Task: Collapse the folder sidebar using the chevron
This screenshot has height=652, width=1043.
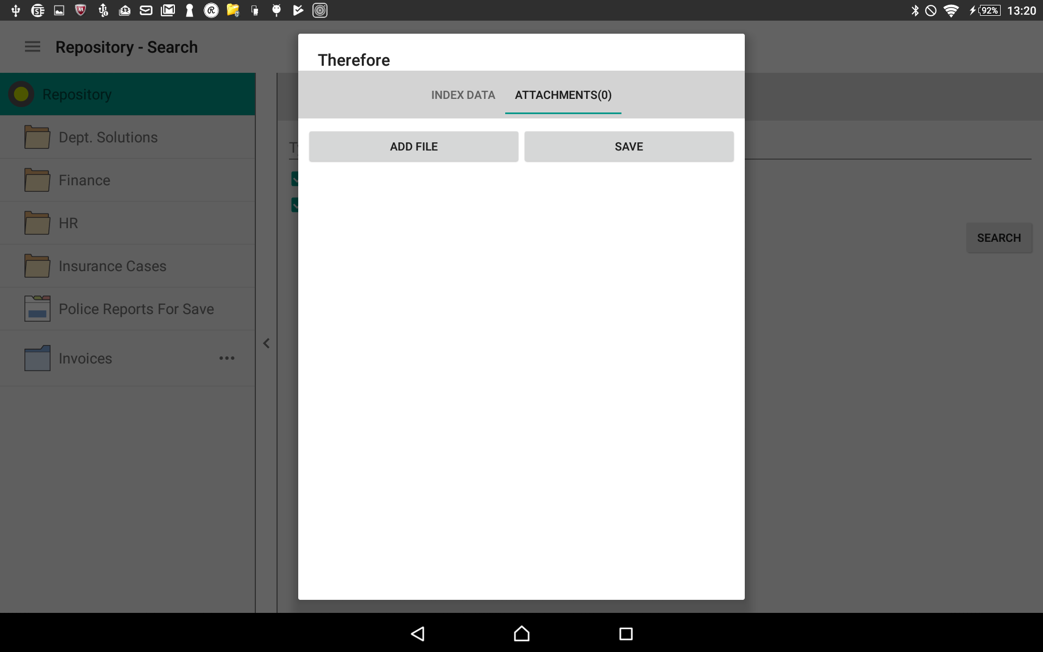Action: [x=266, y=343]
